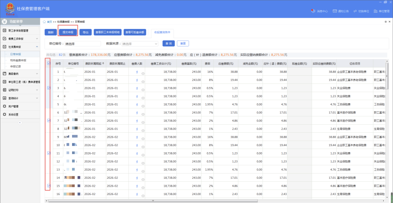393x203 pixels.
Task: Collapse the 社保费申报 menu chevron
Action: point(37,47)
